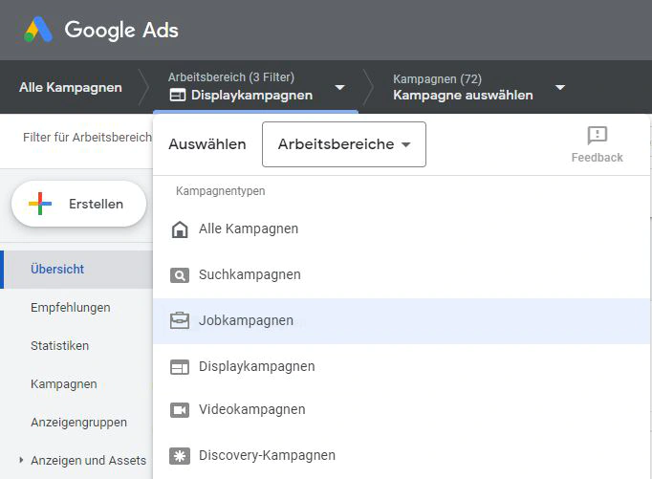
Task: Click the Kampagnen (72) breadcrumb label
Action: click(x=438, y=79)
